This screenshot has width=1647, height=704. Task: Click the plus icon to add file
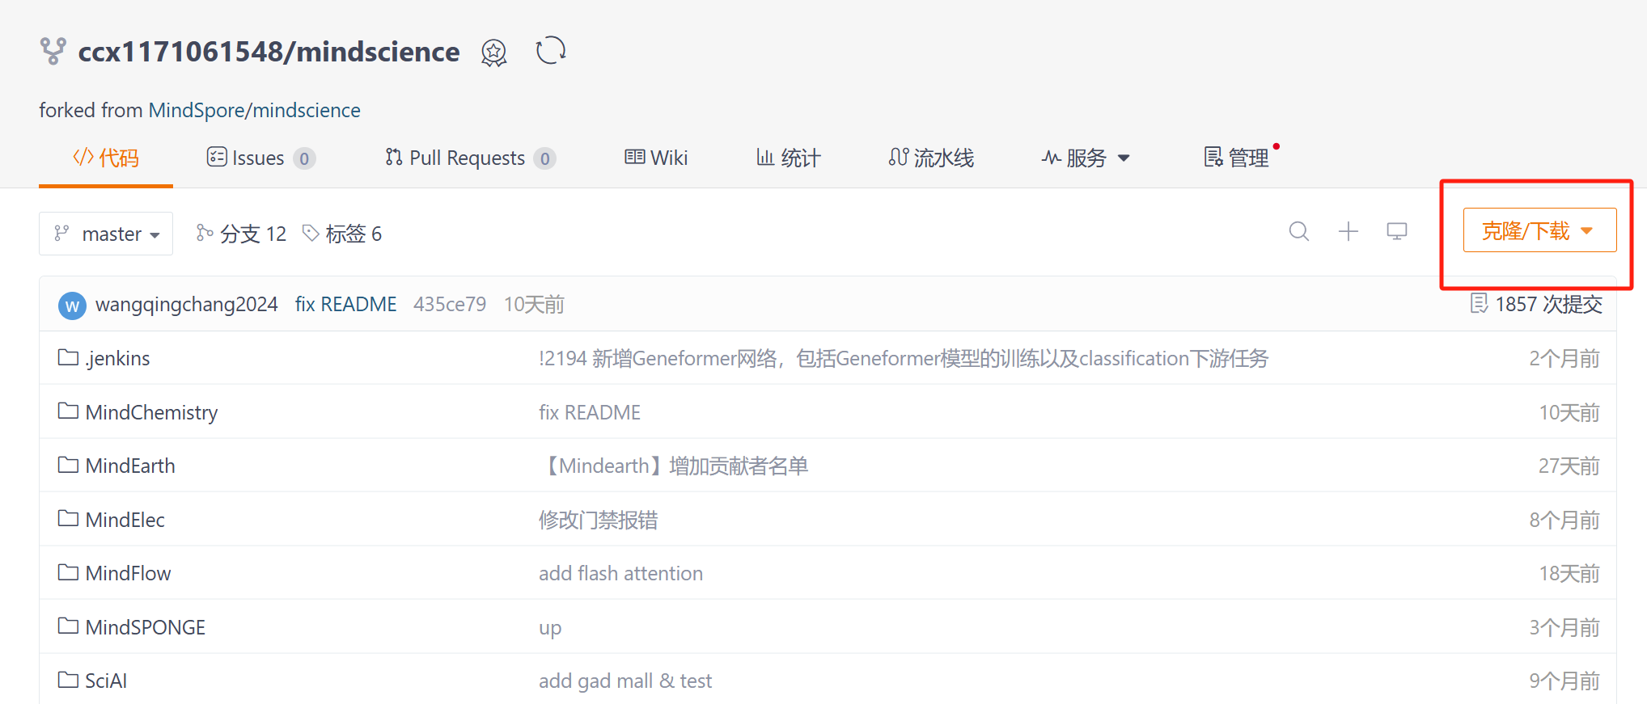tap(1349, 232)
